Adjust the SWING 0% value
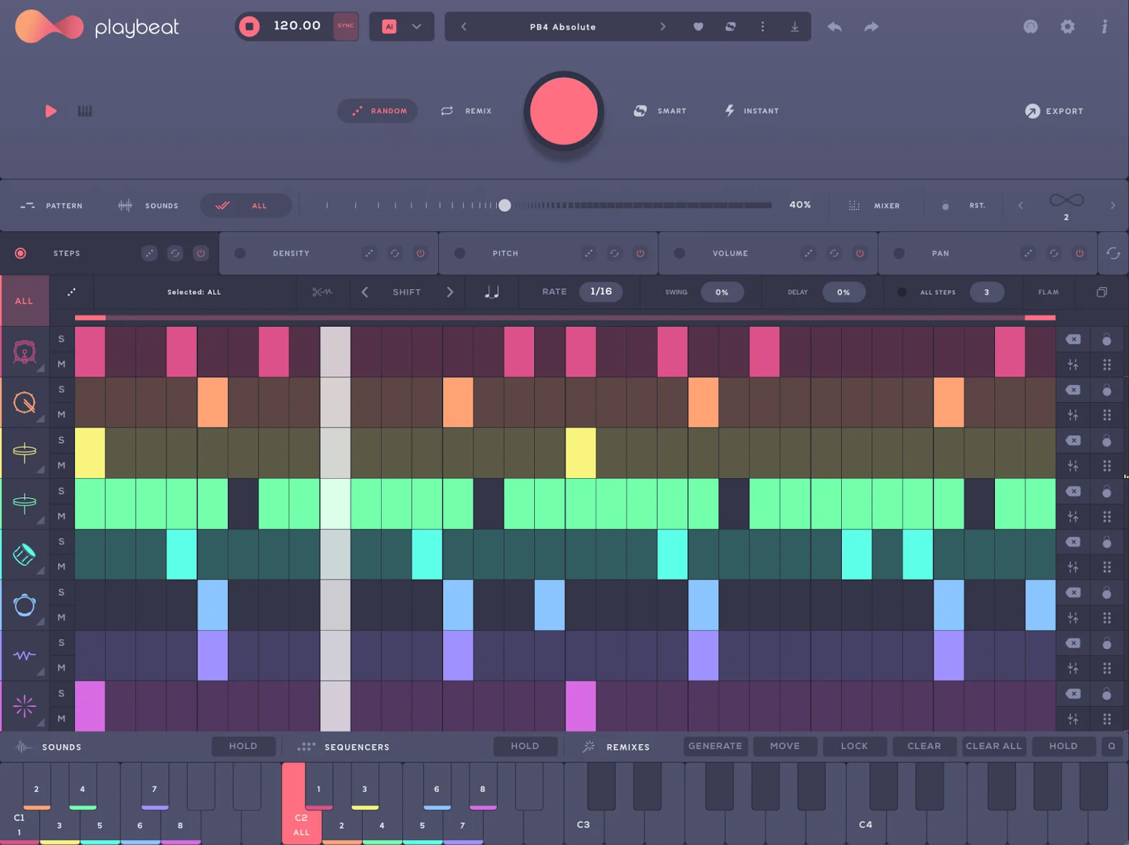This screenshot has width=1129, height=845. point(722,292)
